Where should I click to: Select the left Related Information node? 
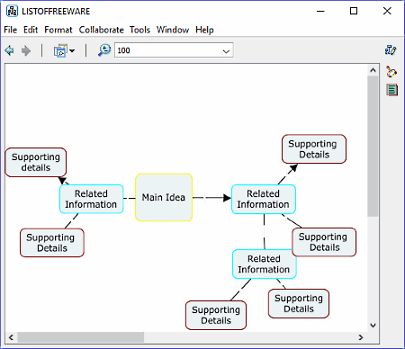[92, 199]
